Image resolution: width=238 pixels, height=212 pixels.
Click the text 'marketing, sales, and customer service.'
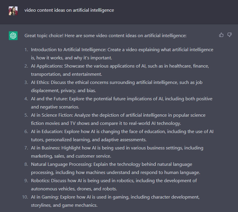click(x=71, y=156)
